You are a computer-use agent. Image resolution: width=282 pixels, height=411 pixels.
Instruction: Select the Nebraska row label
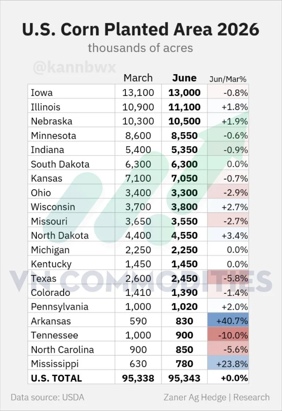tap(52, 121)
